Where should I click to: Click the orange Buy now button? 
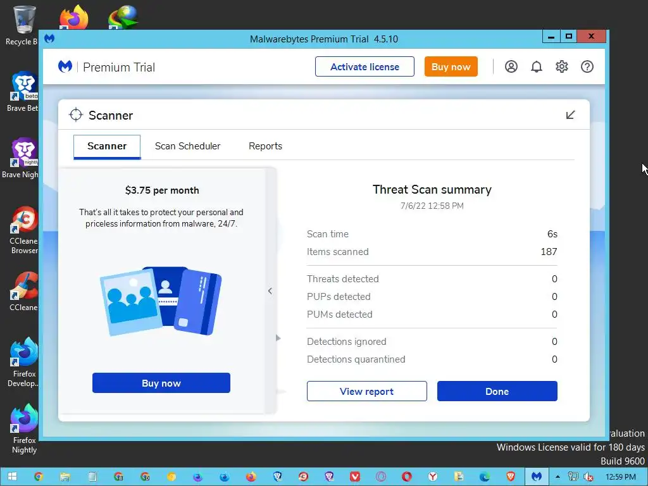[x=451, y=66]
